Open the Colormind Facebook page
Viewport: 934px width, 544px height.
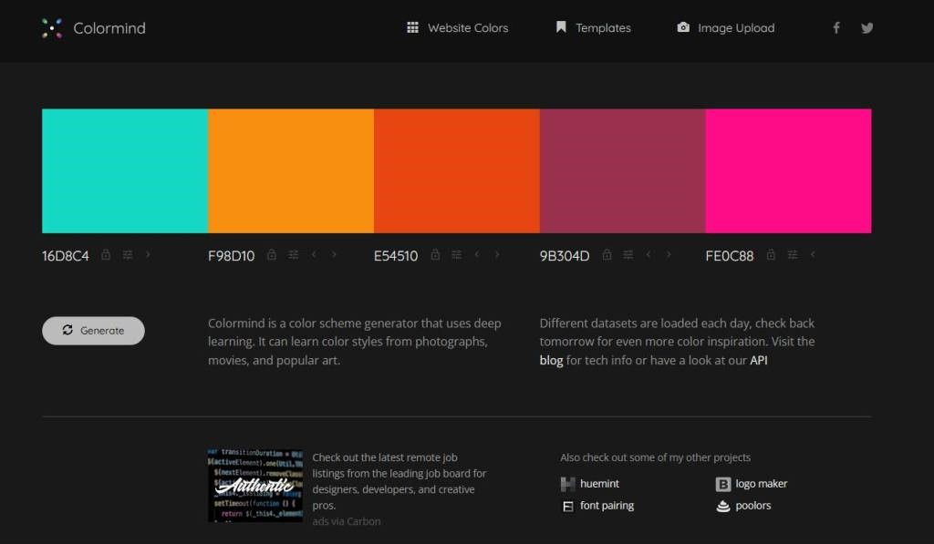tap(835, 28)
